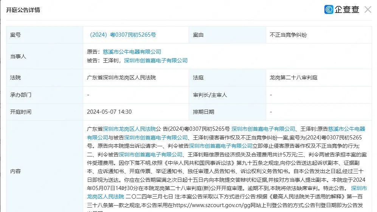
Task: Click the 排期日期 label cell
Action: tap(228, 112)
